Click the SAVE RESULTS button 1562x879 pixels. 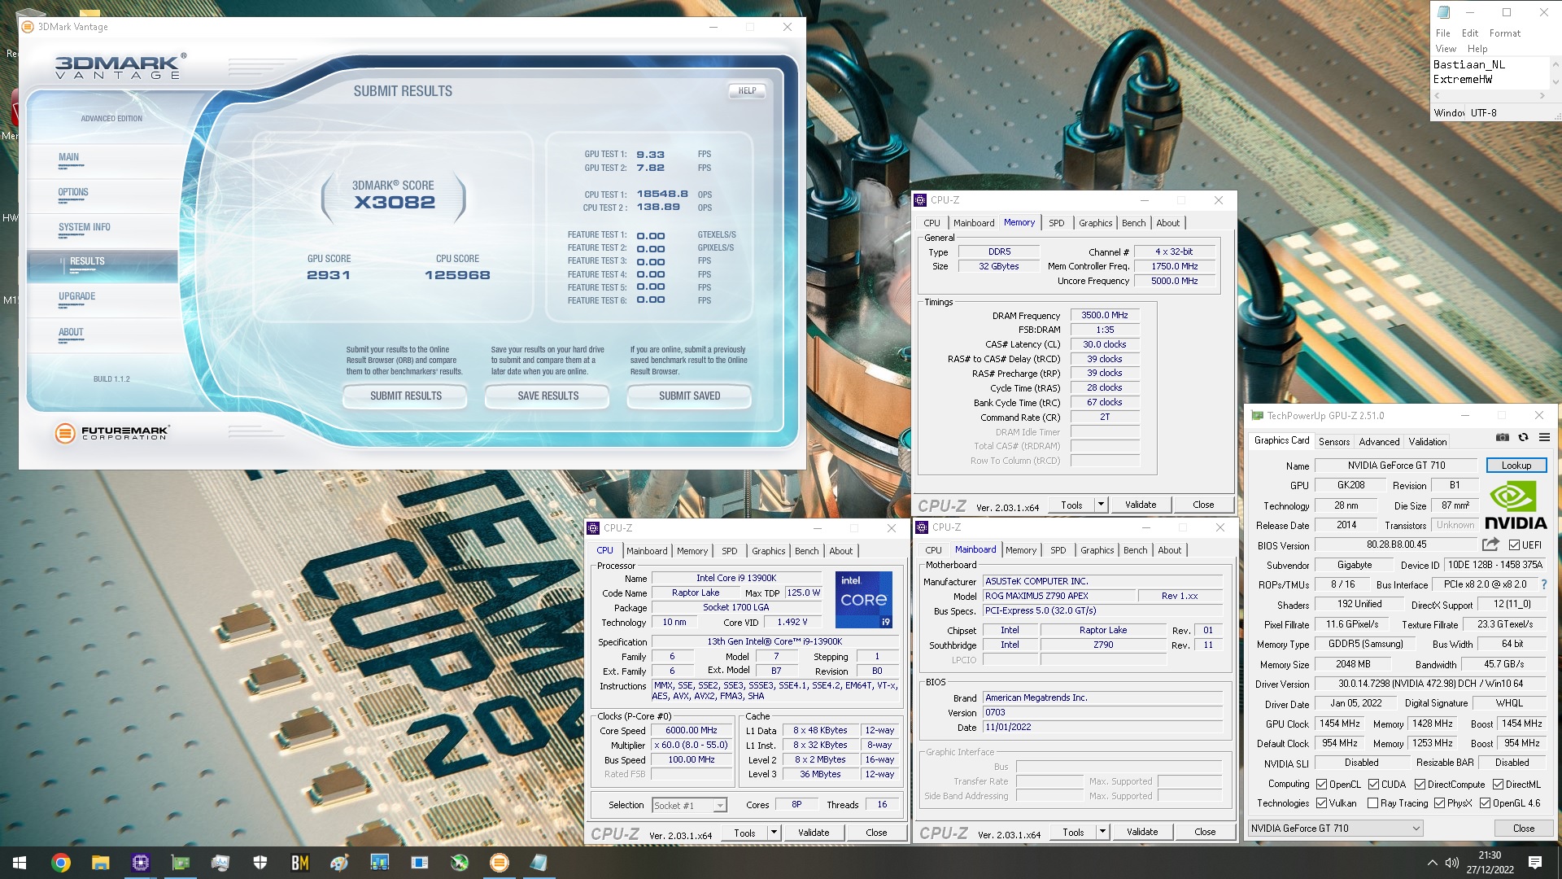(x=548, y=396)
